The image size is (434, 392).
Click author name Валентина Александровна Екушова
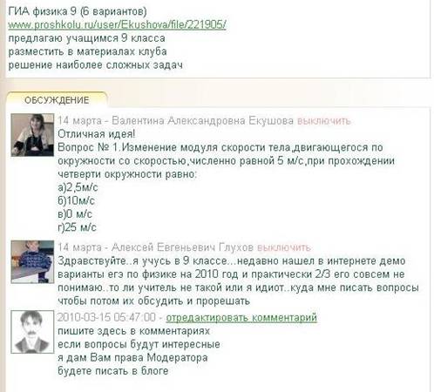click(x=202, y=120)
